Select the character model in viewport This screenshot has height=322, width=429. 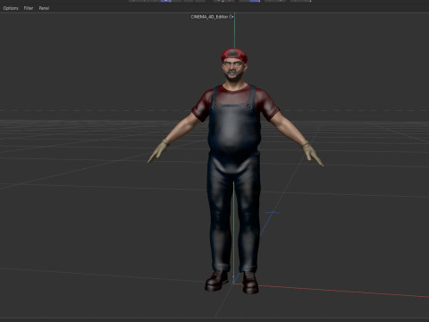click(x=235, y=172)
